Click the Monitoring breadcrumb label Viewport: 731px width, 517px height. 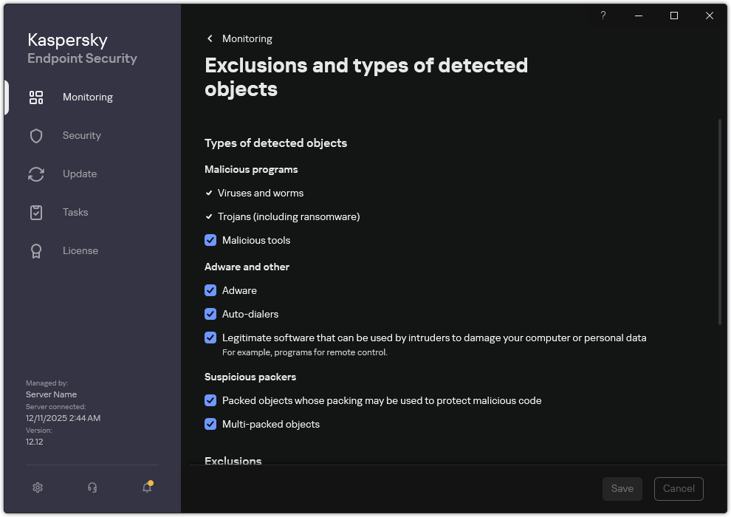point(247,38)
